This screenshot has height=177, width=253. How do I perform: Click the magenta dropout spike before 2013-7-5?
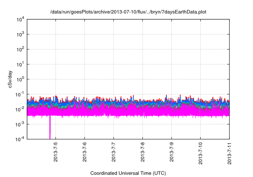click(50, 127)
